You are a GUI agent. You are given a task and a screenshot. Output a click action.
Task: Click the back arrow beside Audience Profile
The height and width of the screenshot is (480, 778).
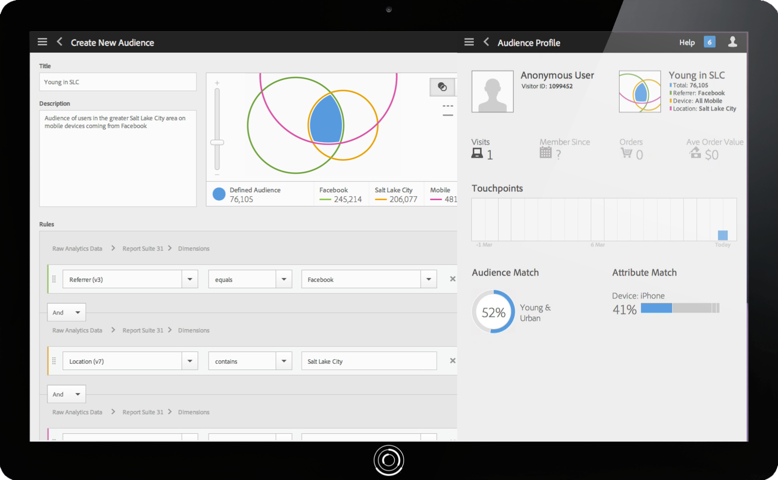pos(486,42)
